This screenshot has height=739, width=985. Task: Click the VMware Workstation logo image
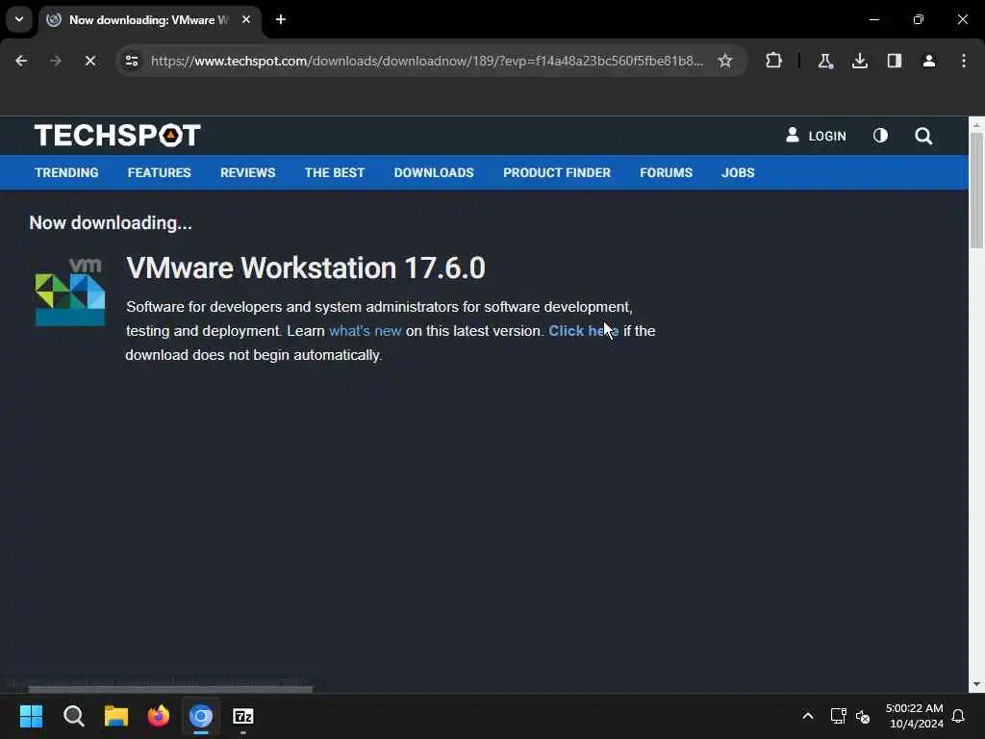[69, 292]
